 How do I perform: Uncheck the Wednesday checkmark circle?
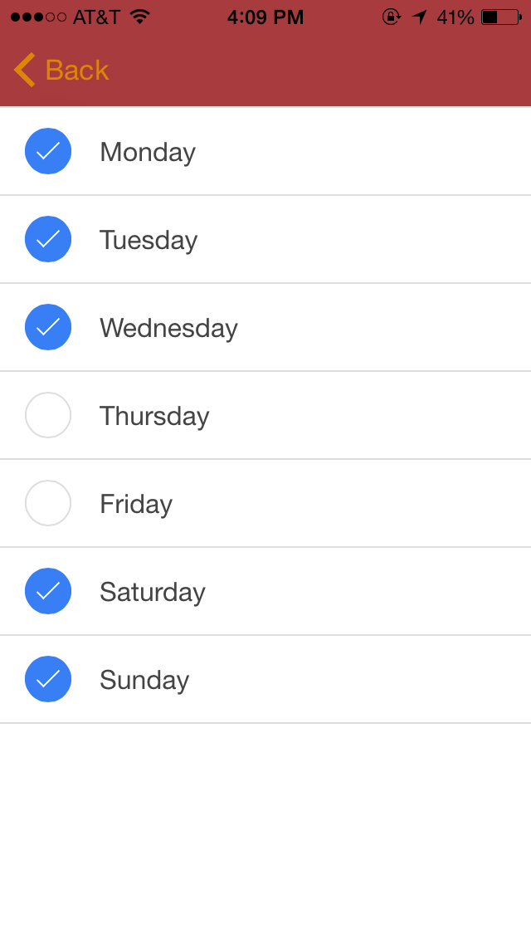(48, 327)
